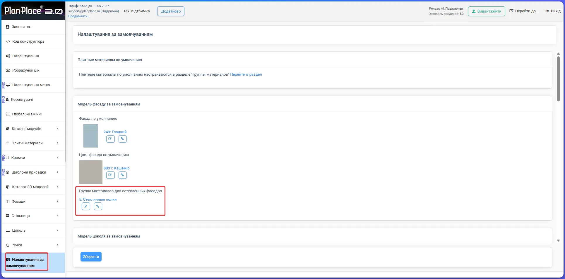Screen dimensions: 565x279
Task: Click the Заявки на… sidebar icon
Action: click(x=8, y=27)
